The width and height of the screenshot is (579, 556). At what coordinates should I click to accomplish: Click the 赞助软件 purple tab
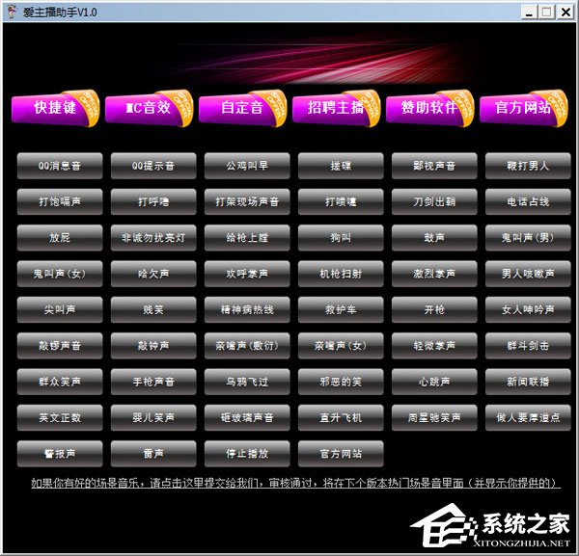pyautogui.click(x=428, y=108)
